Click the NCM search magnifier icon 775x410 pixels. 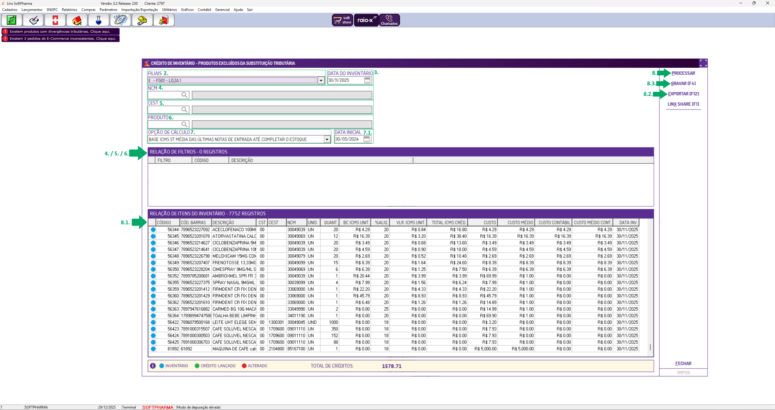185,95
